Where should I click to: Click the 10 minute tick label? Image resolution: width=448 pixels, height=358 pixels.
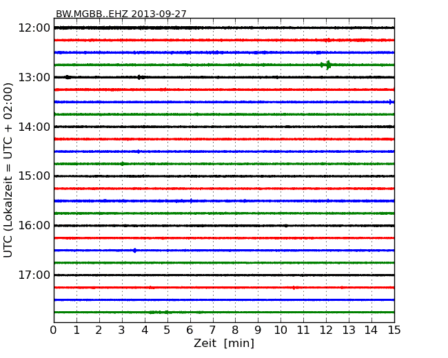point(281,330)
